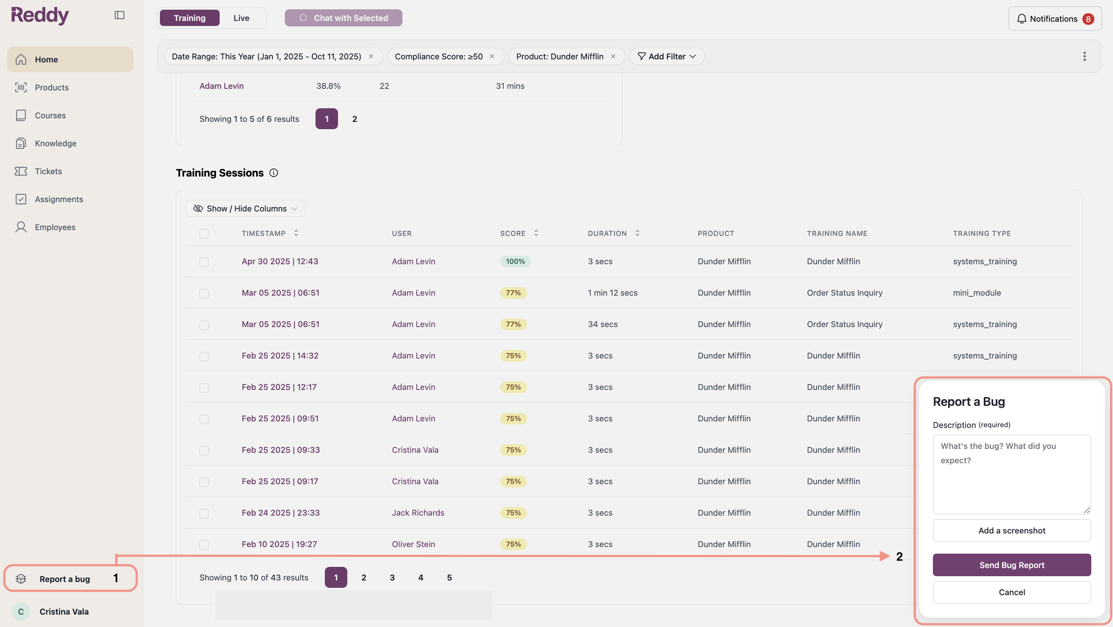Select all sessions with the header checkbox

click(205, 233)
